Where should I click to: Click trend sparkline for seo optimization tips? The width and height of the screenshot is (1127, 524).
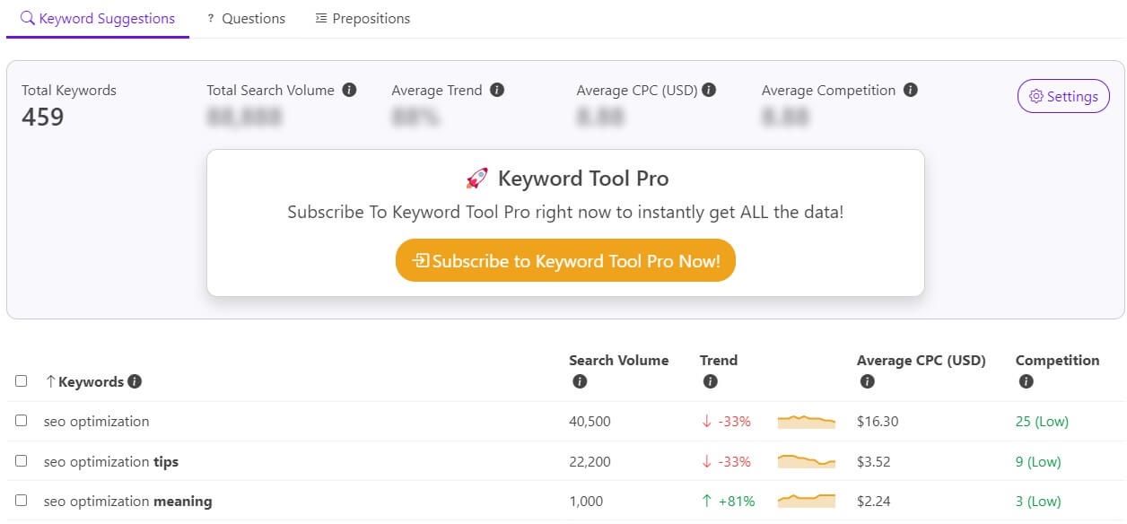point(806,461)
